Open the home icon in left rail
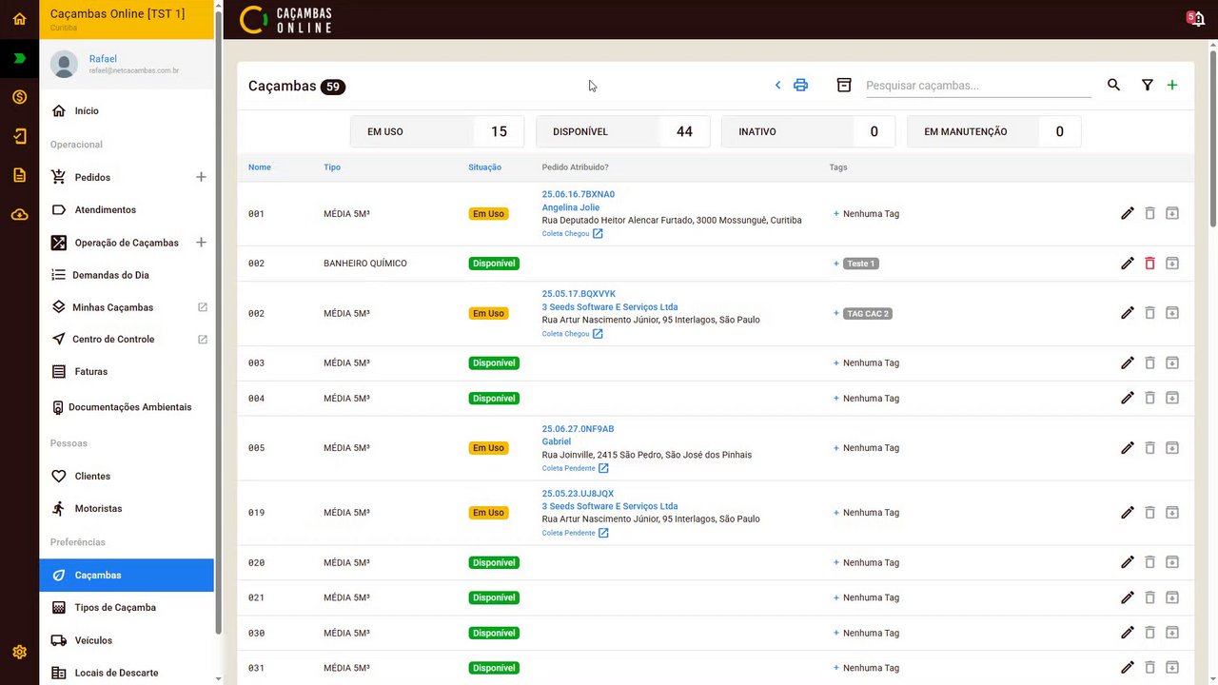1218x685 pixels. click(19, 19)
